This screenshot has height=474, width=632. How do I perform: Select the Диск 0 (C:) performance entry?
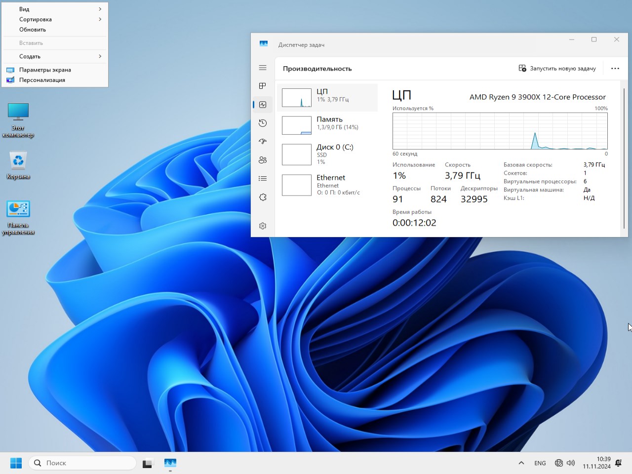point(327,154)
